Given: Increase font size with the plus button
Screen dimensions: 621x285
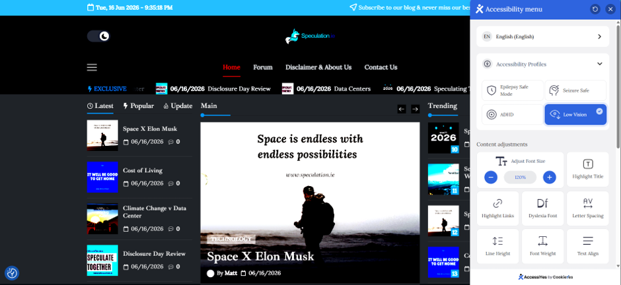Looking at the screenshot, I should pos(549,177).
